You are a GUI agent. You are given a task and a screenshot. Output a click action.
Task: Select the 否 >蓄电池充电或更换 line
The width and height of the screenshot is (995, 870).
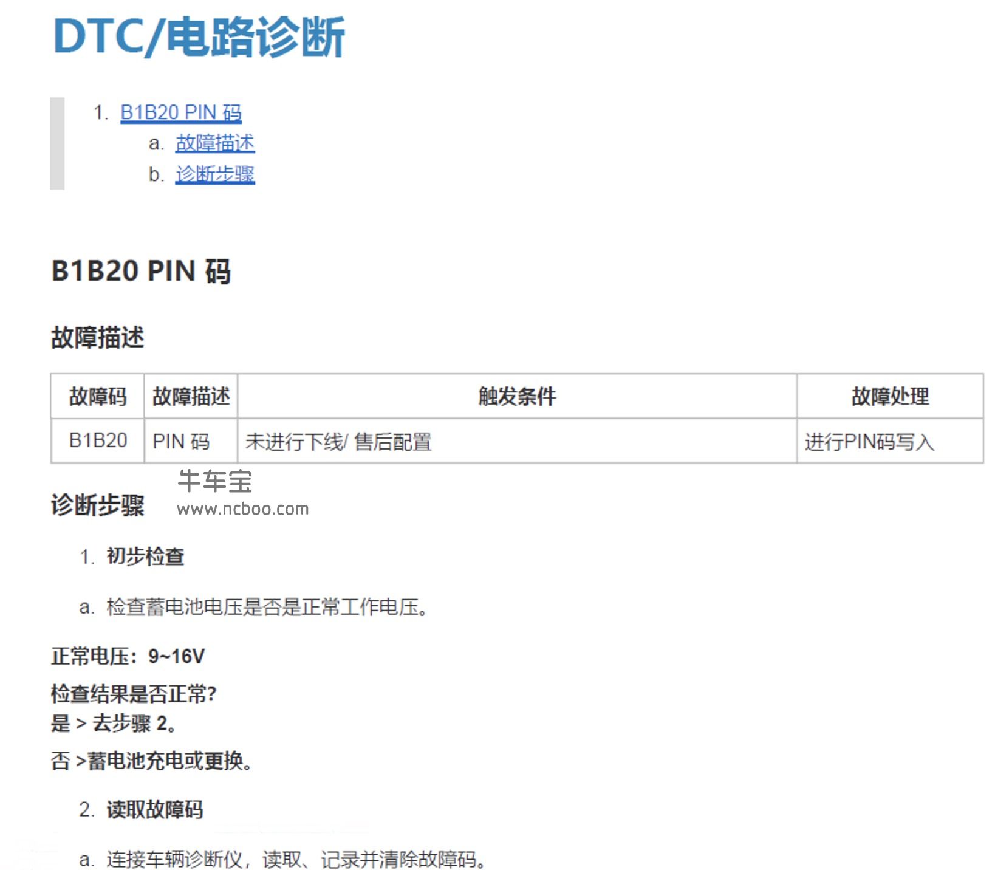151,761
